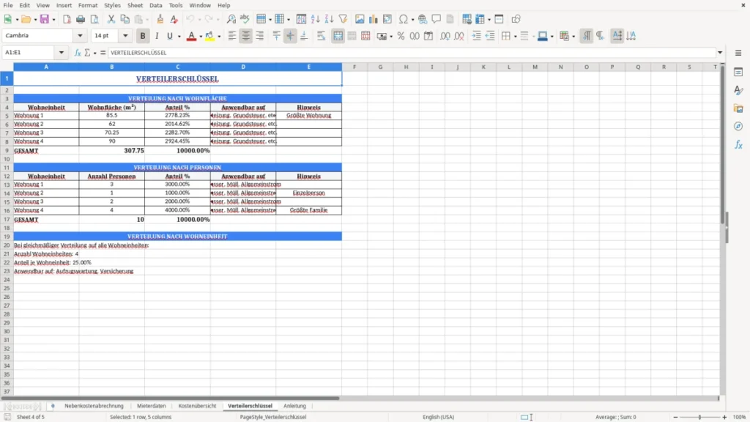Click the formula input line
This screenshot has height=422, width=750.
click(412, 53)
